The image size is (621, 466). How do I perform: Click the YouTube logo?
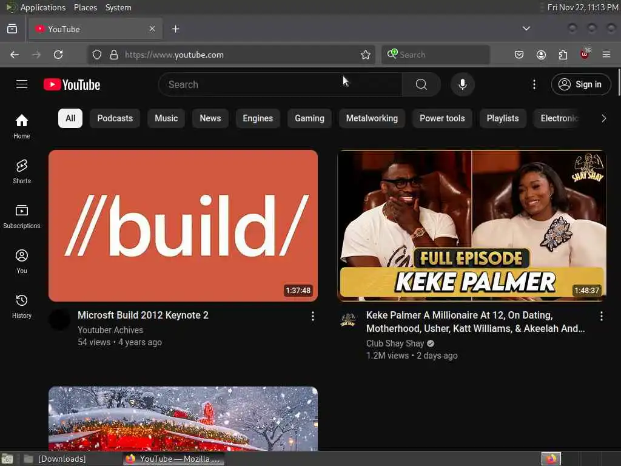(x=72, y=84)
